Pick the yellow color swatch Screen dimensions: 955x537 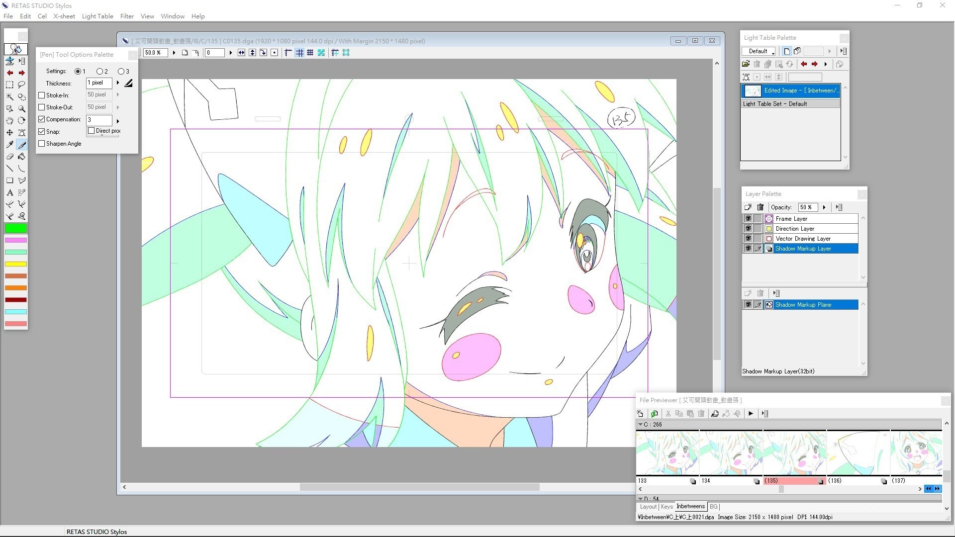(x=16, y=264)
